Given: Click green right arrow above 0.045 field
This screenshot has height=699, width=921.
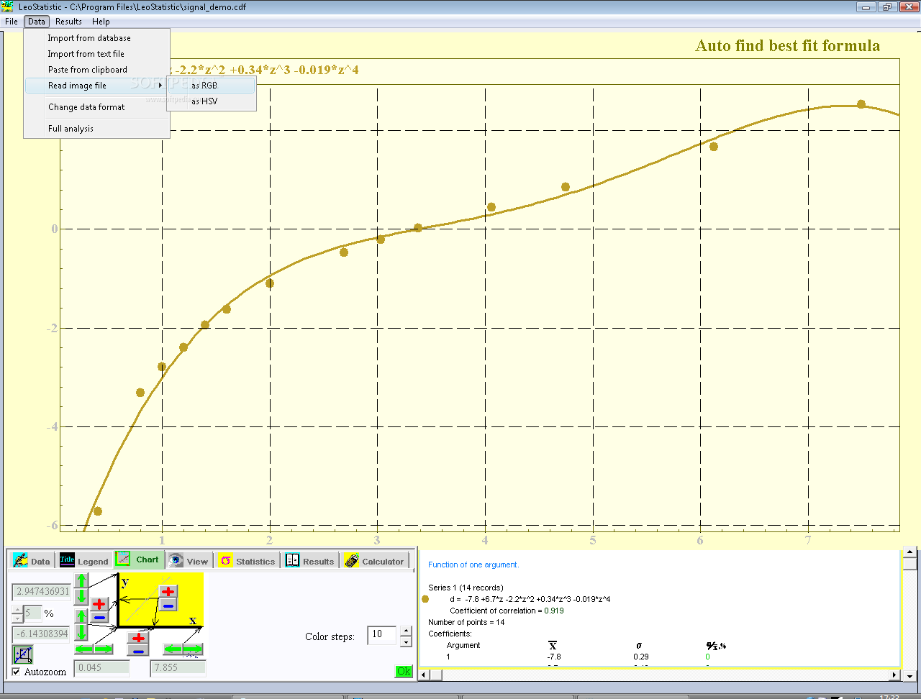Looking at the screenshot, I should (103, 649).
